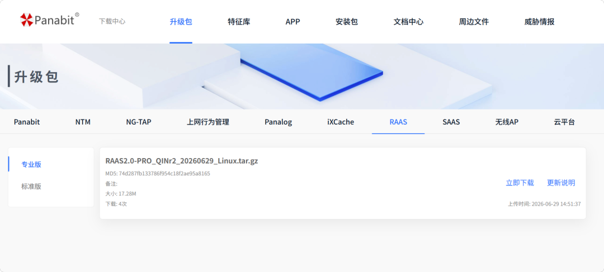Open 更新说明 for the RAAS2.0-PRO package

click(561, 183)
